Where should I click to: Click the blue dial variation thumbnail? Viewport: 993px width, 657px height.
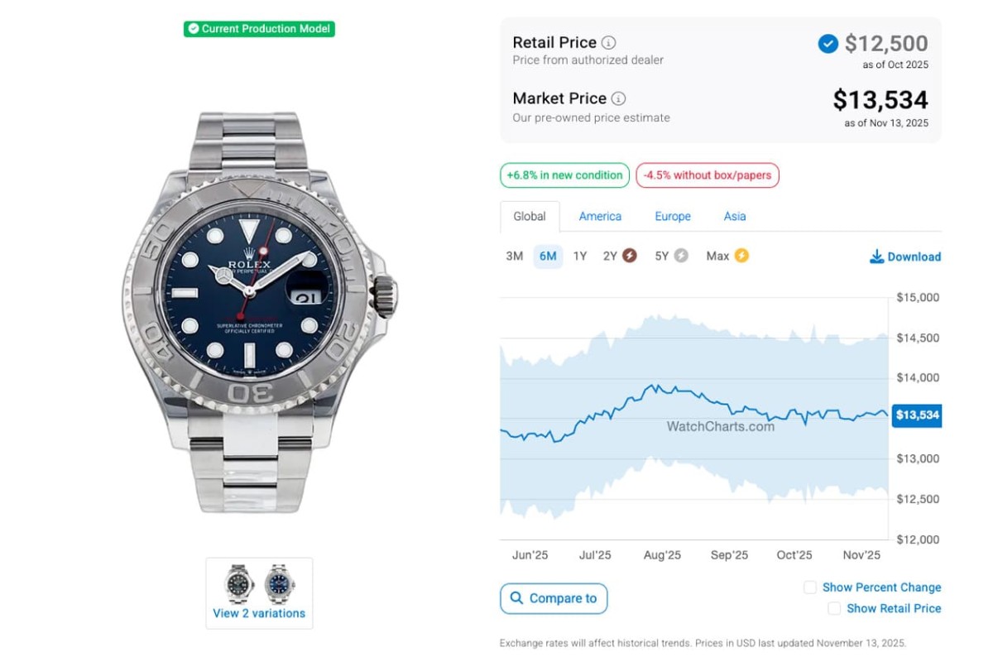pos(280,583)
